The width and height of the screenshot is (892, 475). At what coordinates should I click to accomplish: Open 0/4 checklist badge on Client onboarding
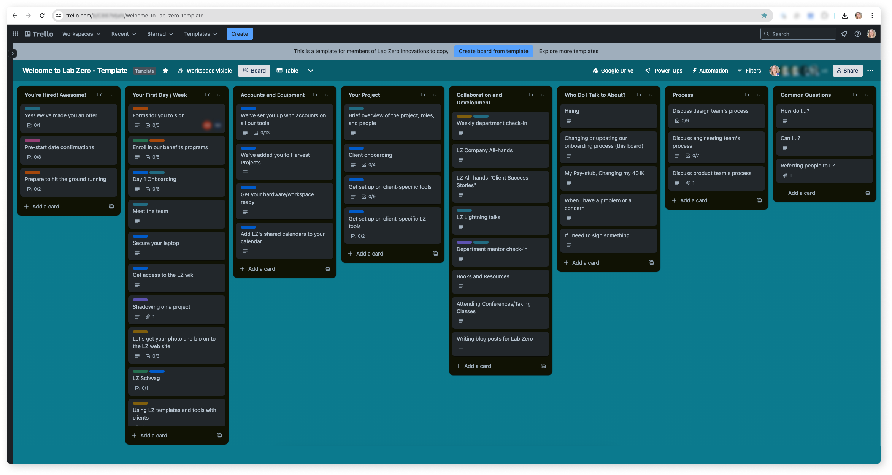368,165
